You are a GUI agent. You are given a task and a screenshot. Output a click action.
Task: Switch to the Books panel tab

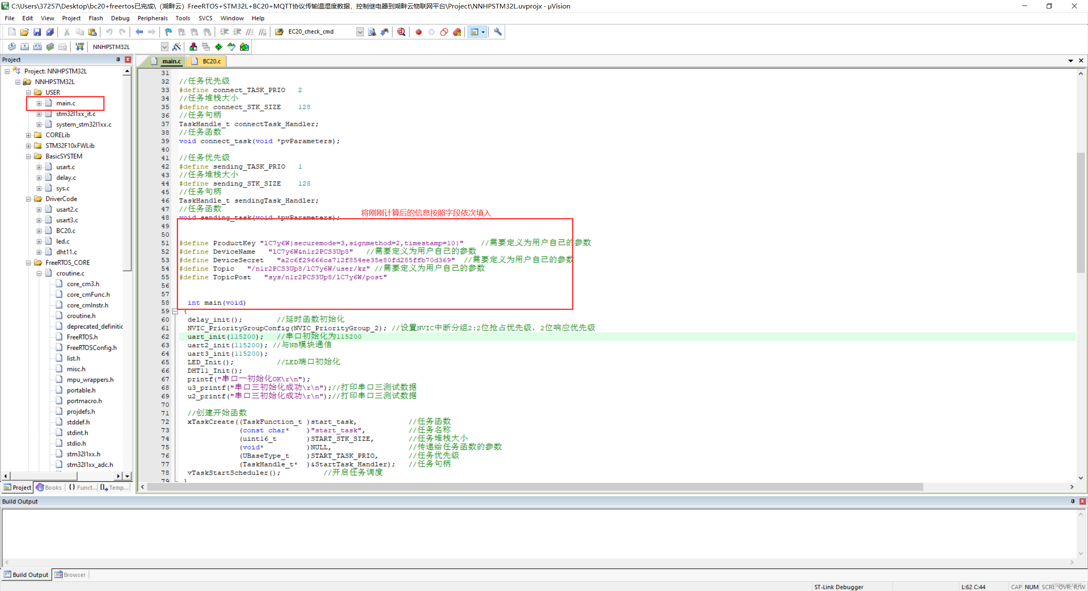49,488
